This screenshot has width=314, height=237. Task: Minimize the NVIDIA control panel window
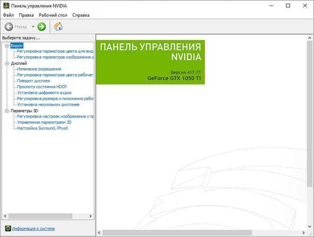click(x=271, y=5)
